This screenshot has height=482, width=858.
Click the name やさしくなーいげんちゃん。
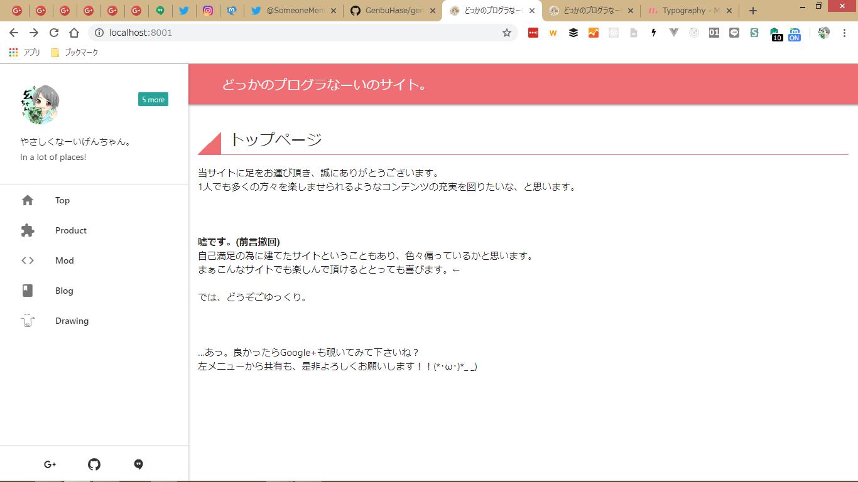coord(77,142)
